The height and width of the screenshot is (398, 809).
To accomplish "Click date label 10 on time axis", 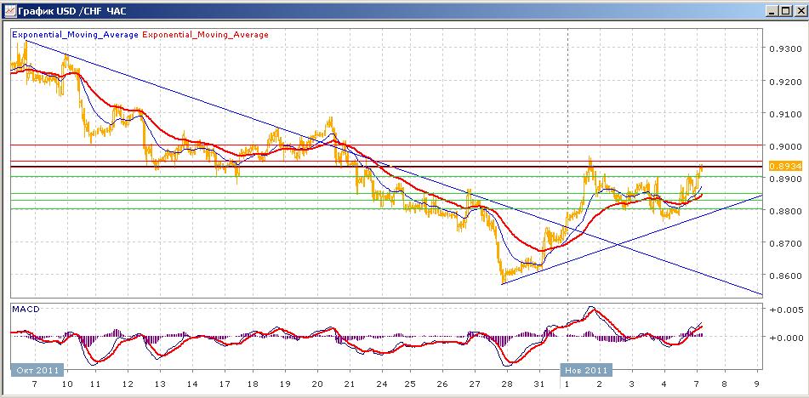I will click(67, 384).
